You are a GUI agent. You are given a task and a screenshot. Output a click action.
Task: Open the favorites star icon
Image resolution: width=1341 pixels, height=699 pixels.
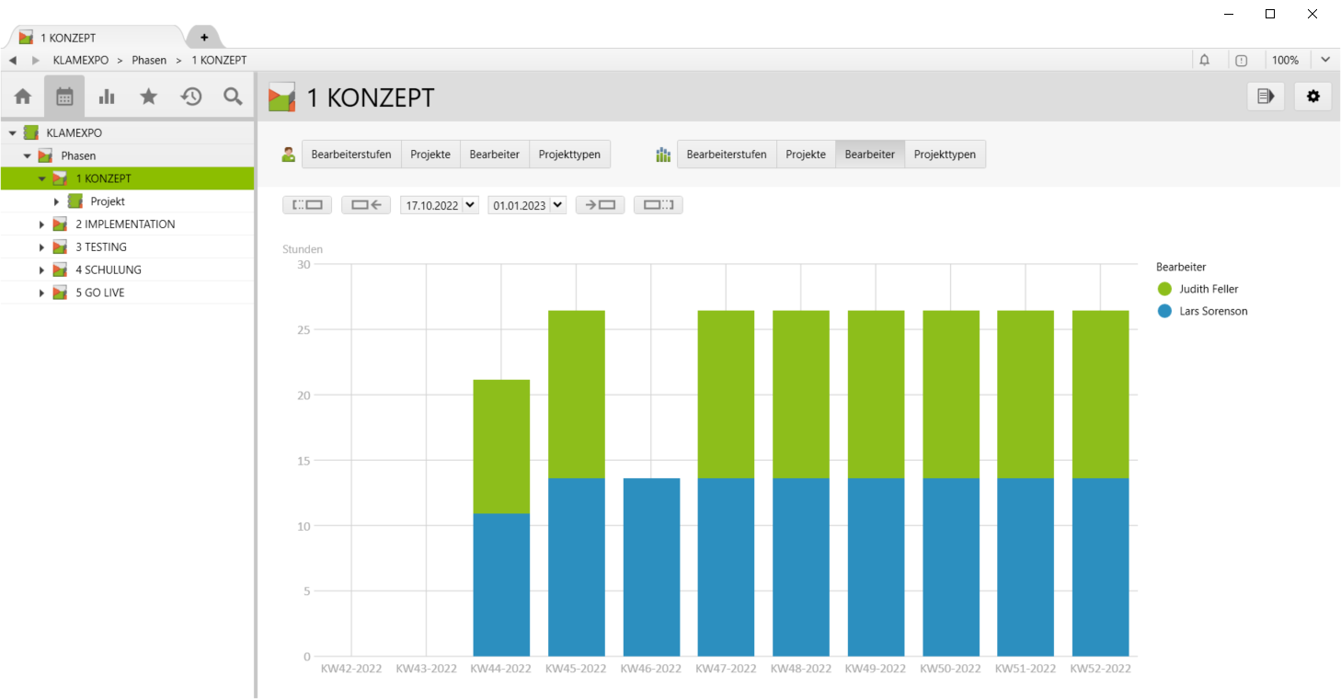148,97
